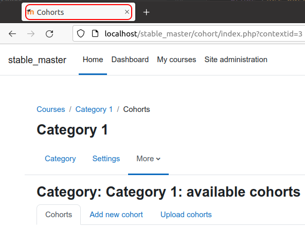Screen dimensions: 305x229
Task: Open the shield tracking protection icon
Action: pos(81,33)
